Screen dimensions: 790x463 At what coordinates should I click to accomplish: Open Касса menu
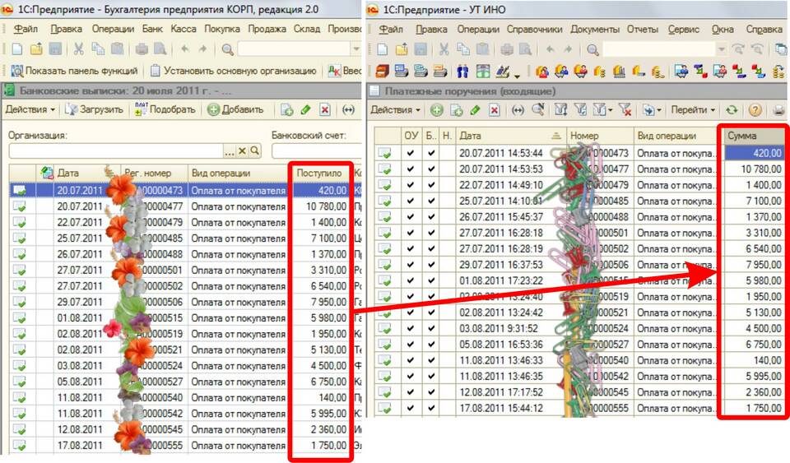click(184, 29)
